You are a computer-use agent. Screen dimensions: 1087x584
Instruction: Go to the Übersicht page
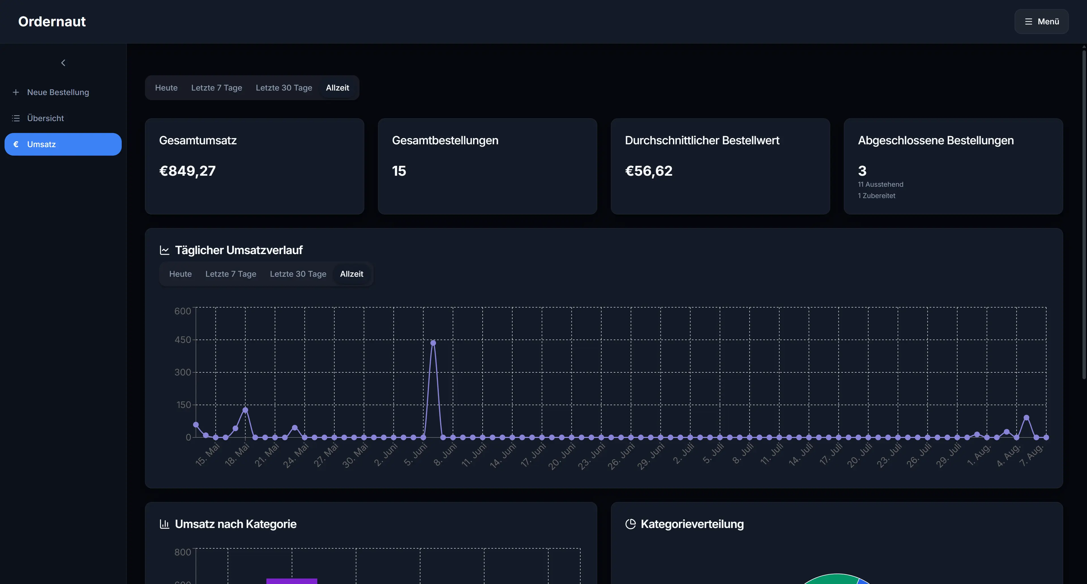click(63, 119)
